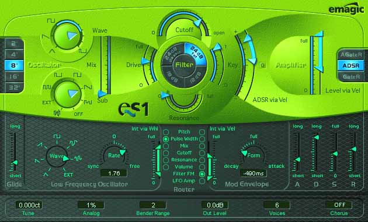Image resolution: width=368 pixels, height=222 pixels.
Task: Set sub oscillator dial to OFF
Action: pos(78,114)
